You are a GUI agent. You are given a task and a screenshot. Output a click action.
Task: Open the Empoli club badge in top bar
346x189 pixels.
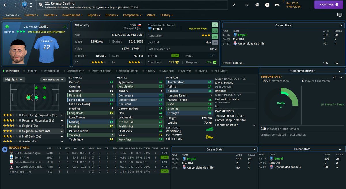25,5
